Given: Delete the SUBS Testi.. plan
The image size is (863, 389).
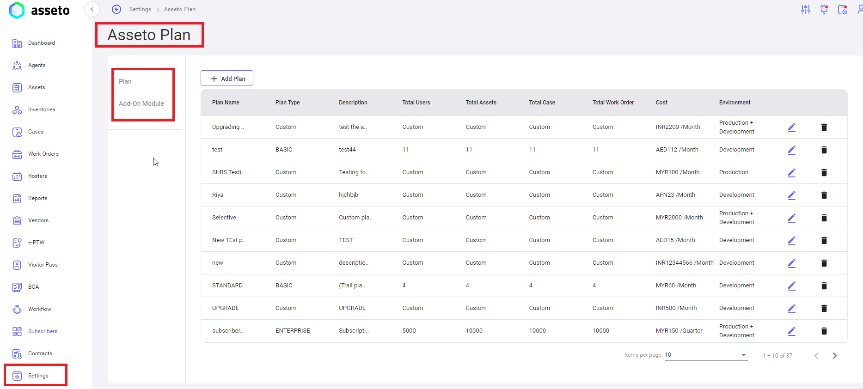Looking at the screenshot, I should (824, 172).
